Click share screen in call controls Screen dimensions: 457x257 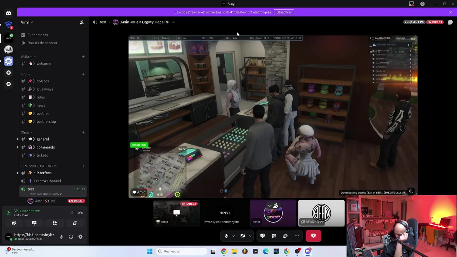click(262, 236)
